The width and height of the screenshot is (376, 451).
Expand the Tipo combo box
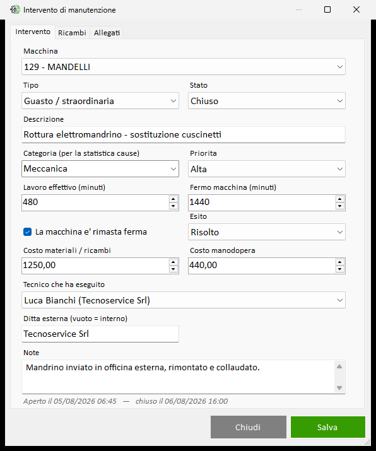[x=100, y=101]
